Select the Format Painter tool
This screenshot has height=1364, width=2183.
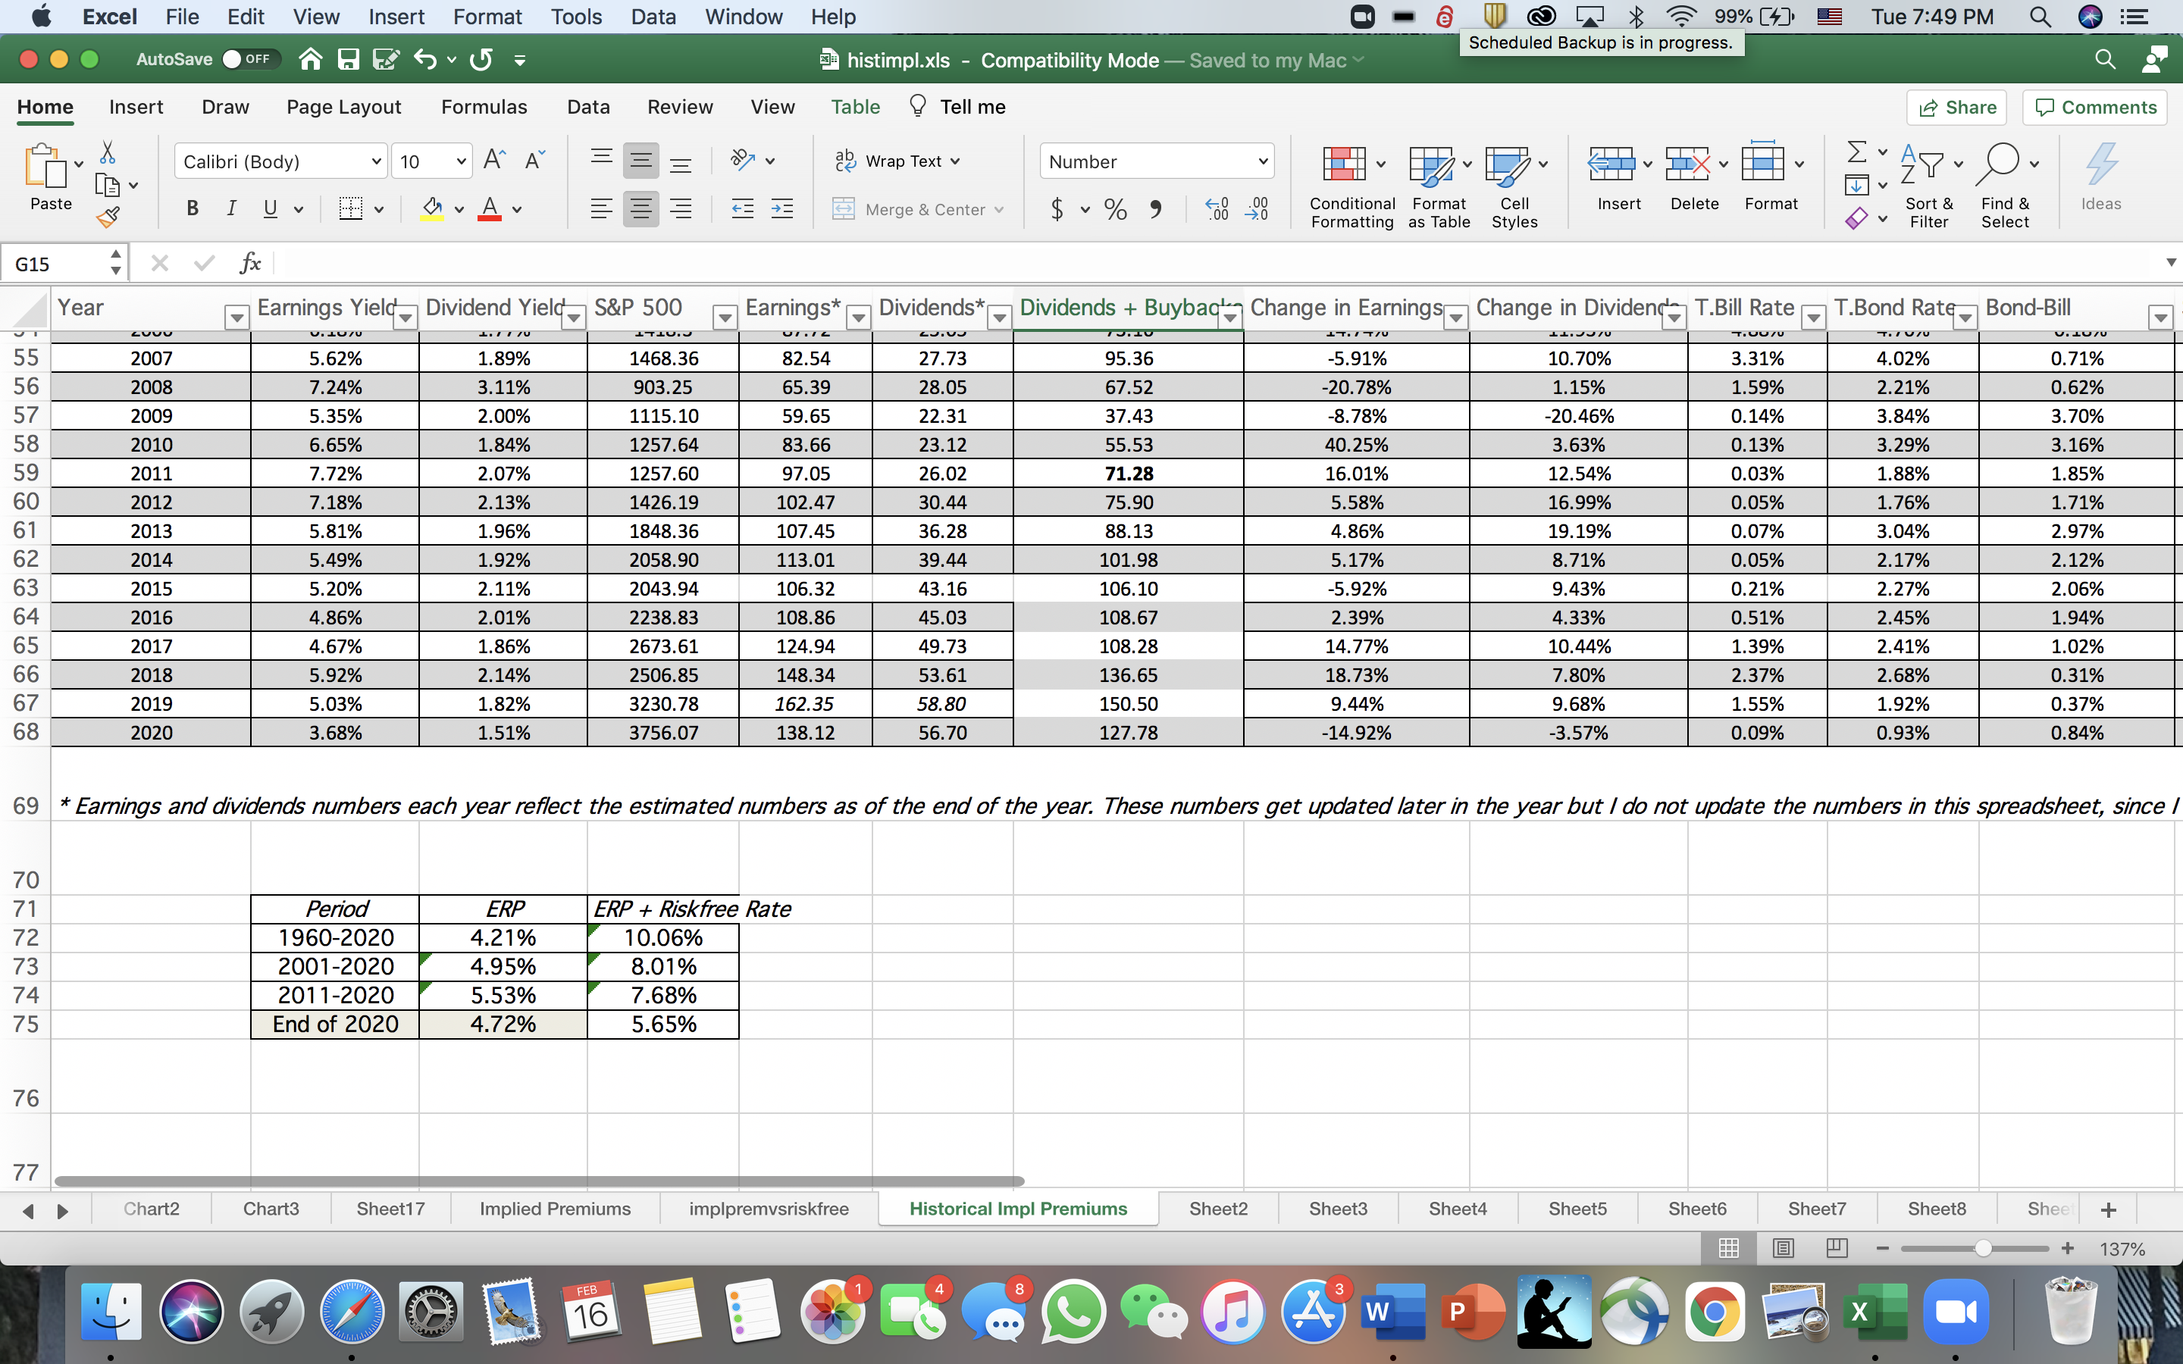pyautogui.click(x=108, y=216)
